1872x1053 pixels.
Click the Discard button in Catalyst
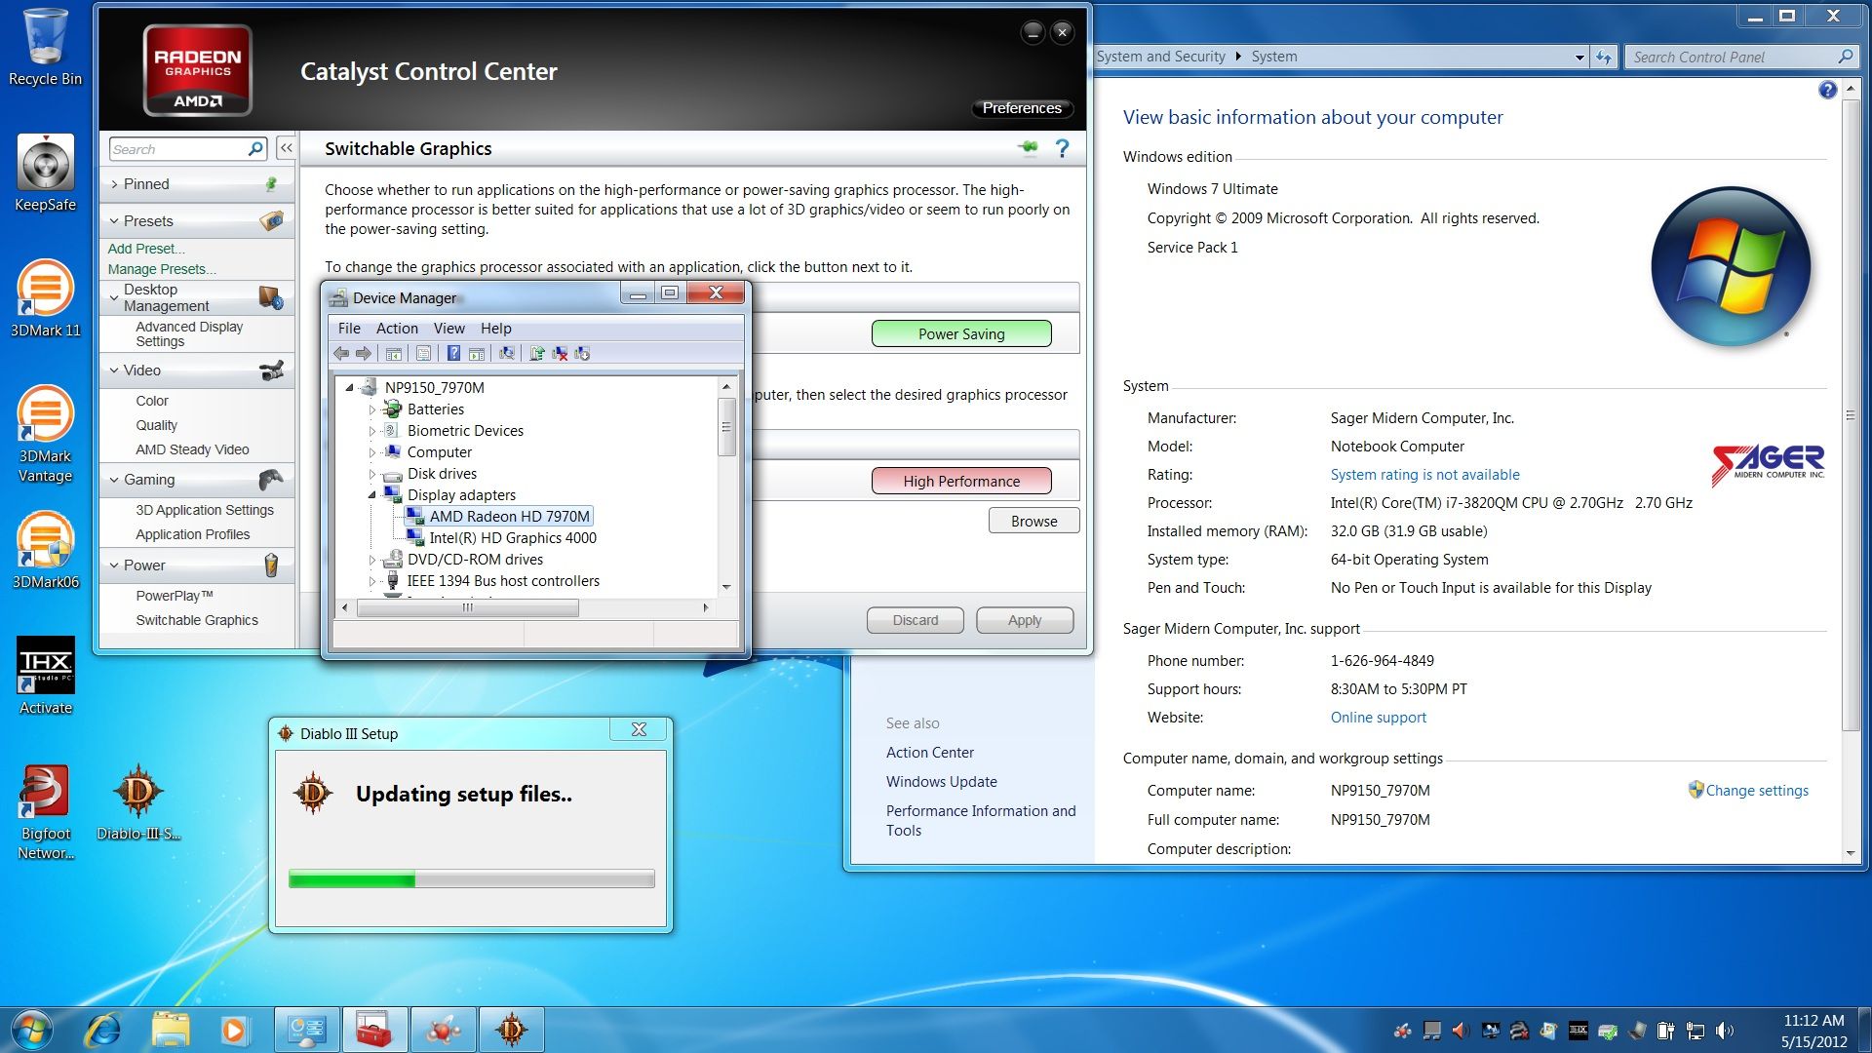tap(915, 620)
